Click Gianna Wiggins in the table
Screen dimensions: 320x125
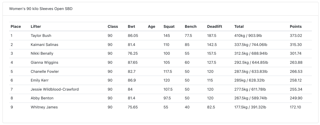point(45,62)
